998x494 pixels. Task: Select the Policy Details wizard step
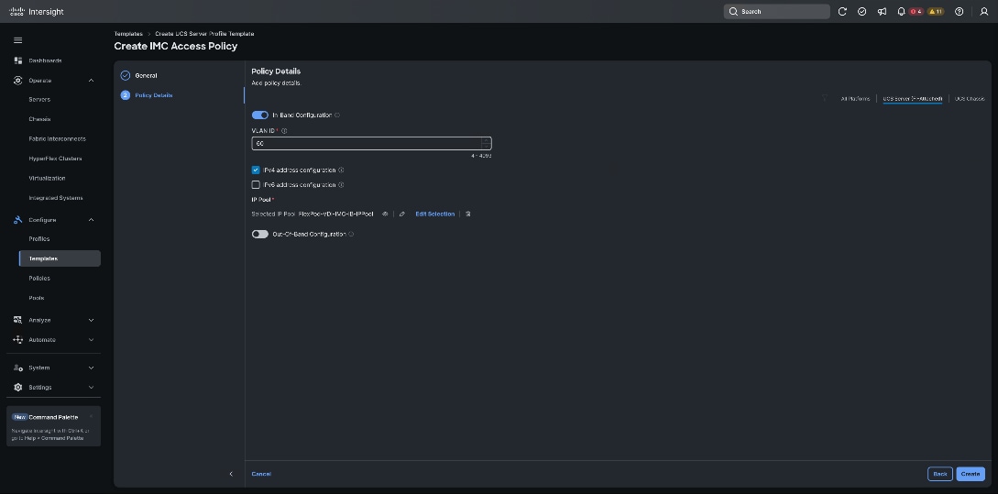click(153, 95)
